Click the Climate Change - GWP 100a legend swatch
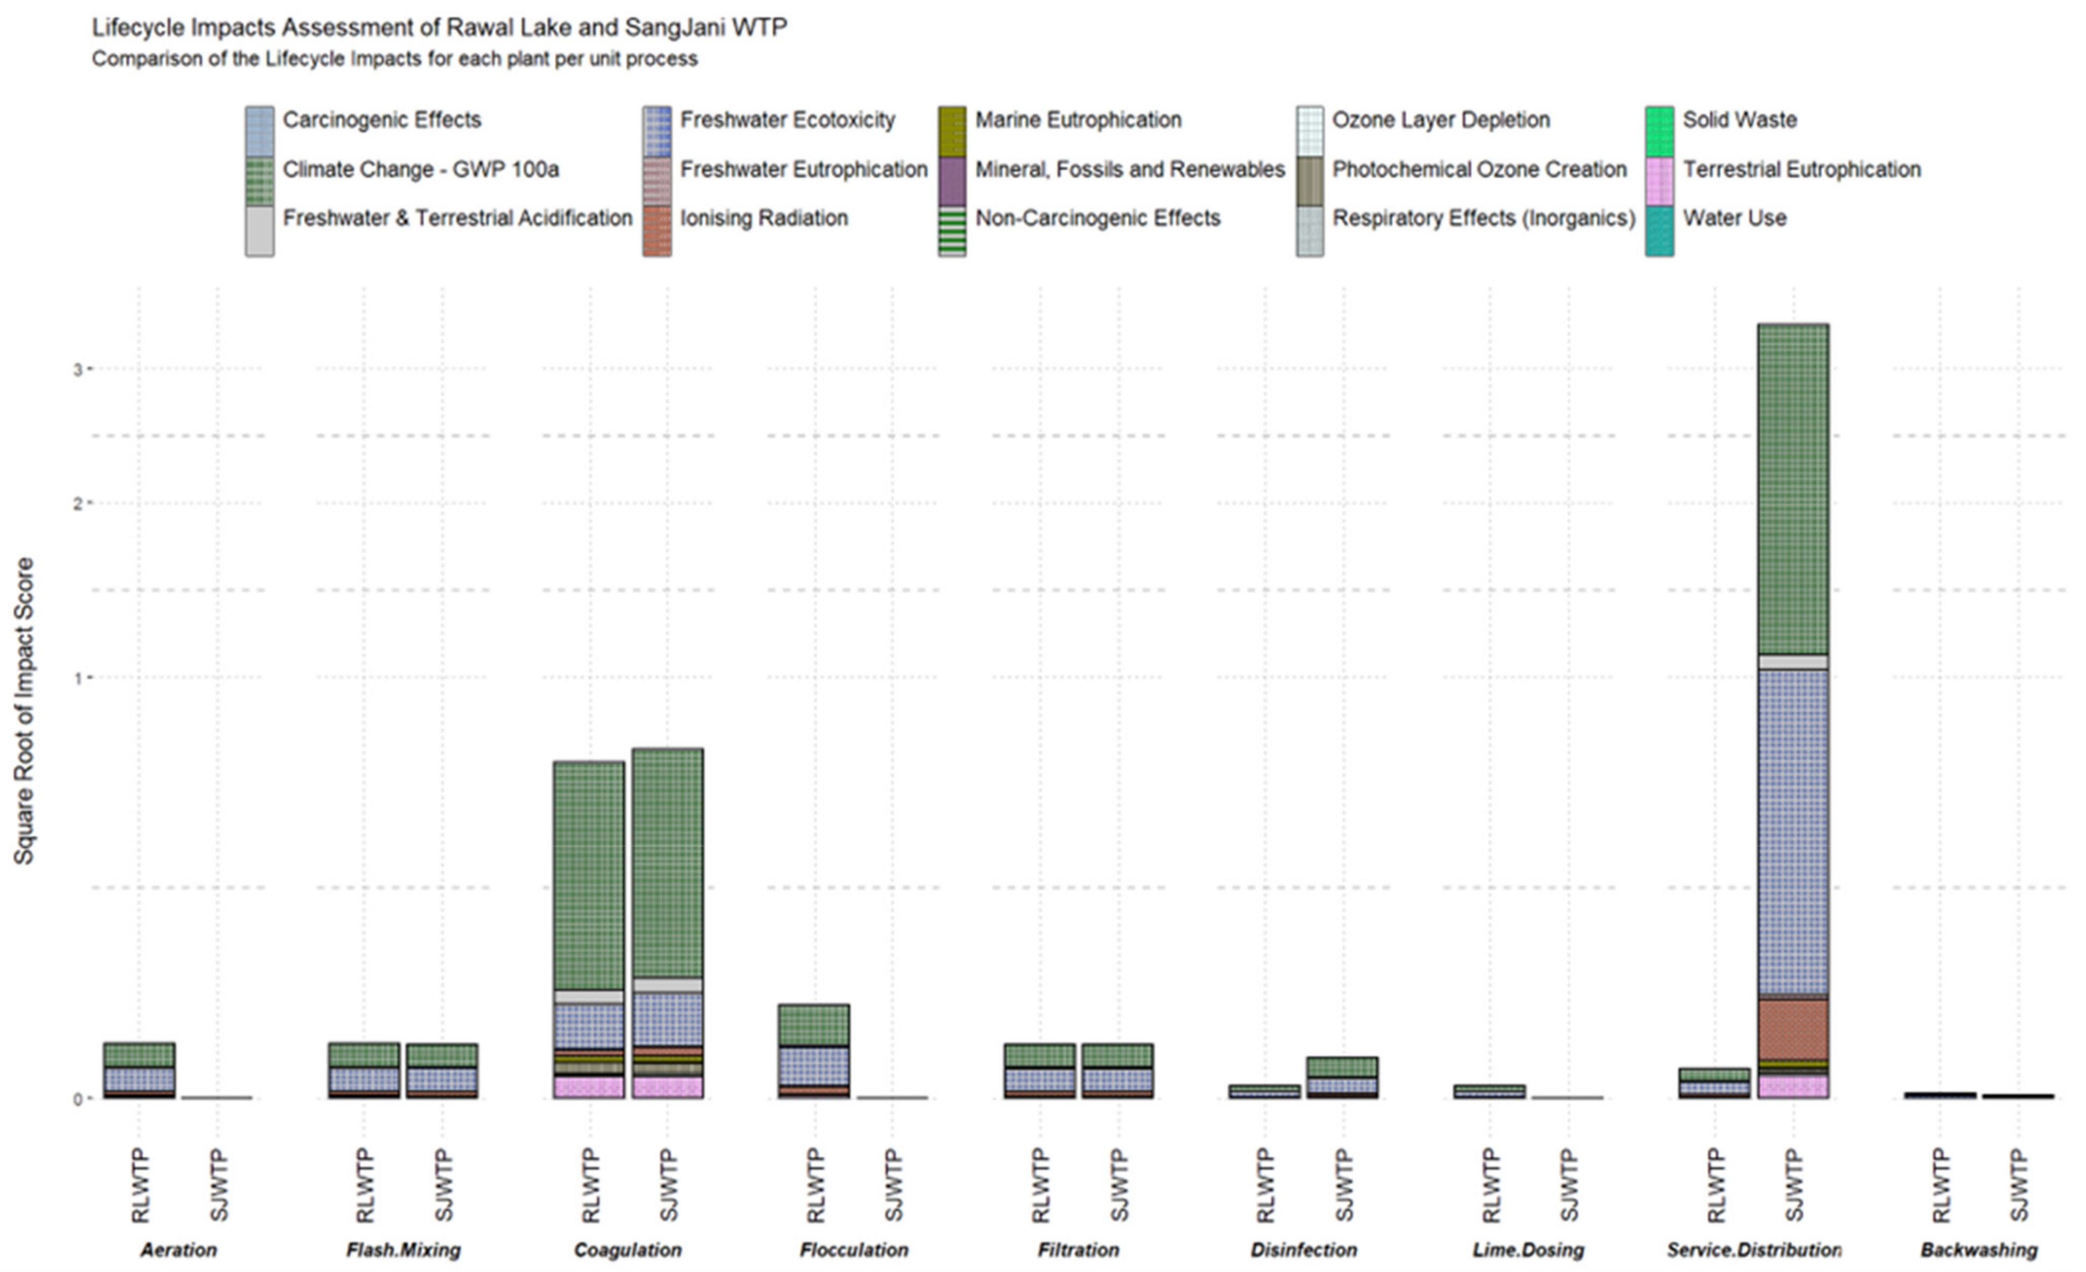The image size is (2086, 1272). pyautogui.click(x=259, y=181)
